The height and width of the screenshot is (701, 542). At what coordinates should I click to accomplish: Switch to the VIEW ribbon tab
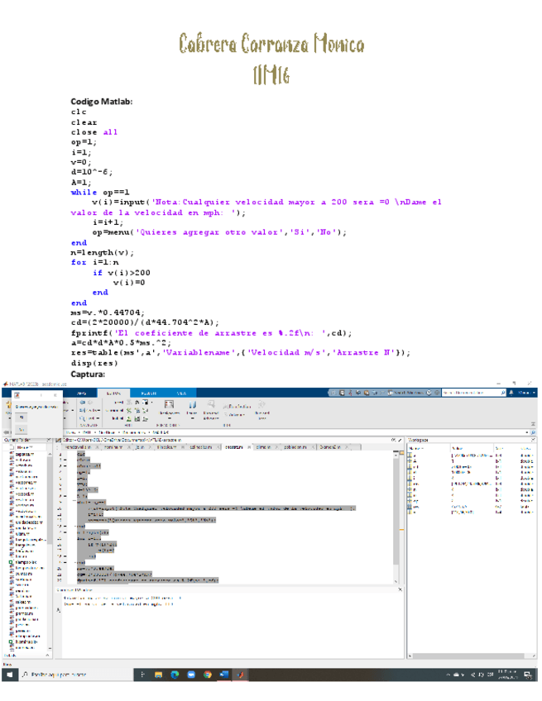point(181,393)
